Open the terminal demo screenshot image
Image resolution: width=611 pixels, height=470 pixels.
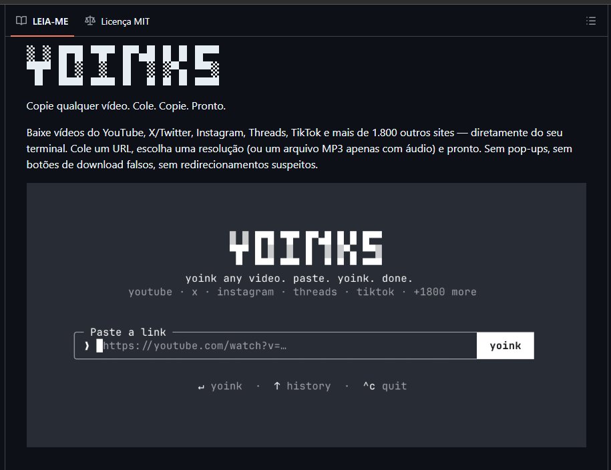point(307,315)
